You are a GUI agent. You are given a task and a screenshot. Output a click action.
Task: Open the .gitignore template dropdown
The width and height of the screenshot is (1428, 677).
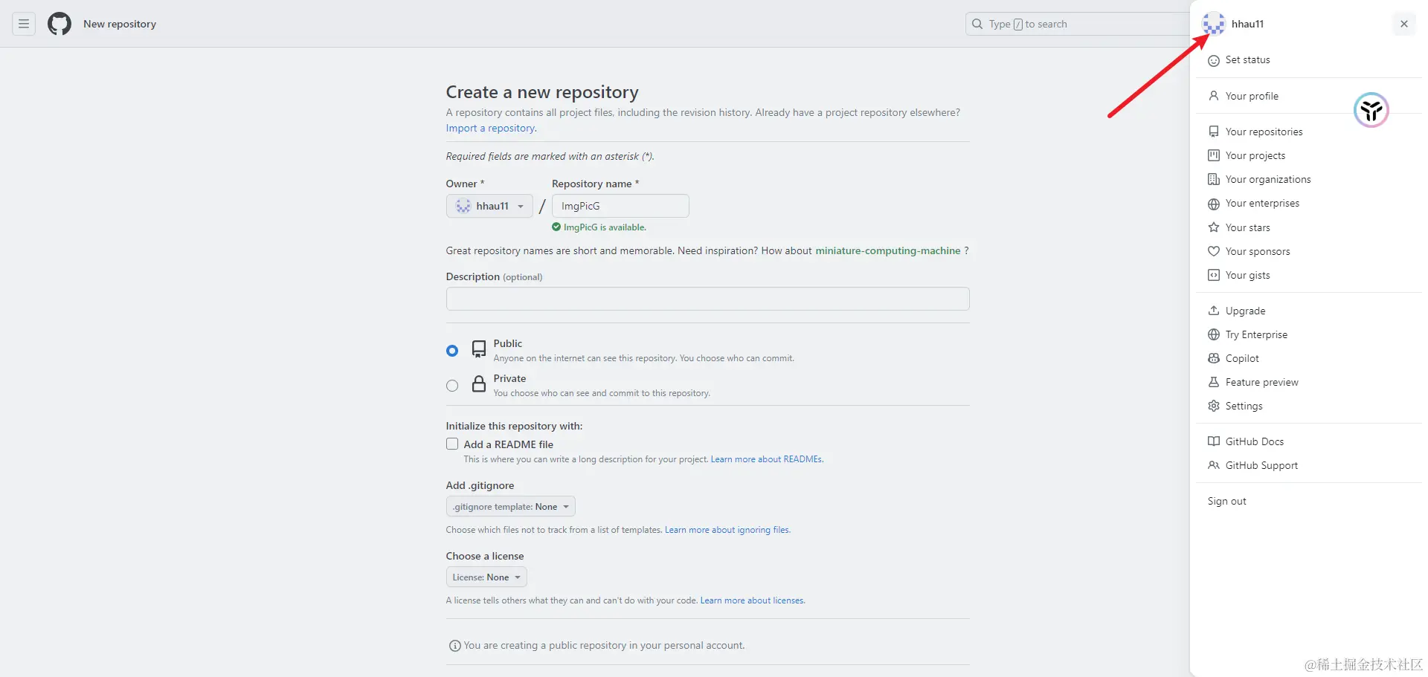[511, 507]
